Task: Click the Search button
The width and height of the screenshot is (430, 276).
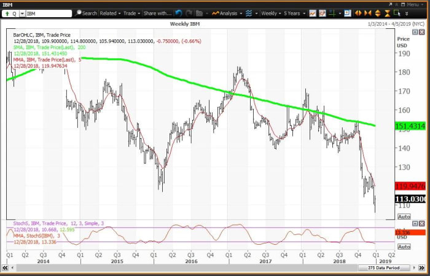Action: click(87, 12)
